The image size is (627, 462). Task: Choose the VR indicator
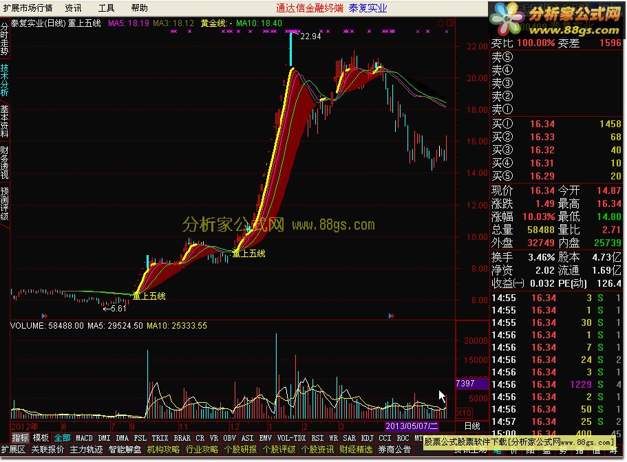point(214,438)
